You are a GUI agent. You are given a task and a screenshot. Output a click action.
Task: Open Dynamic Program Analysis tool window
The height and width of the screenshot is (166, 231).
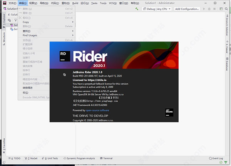click(79, 158)
